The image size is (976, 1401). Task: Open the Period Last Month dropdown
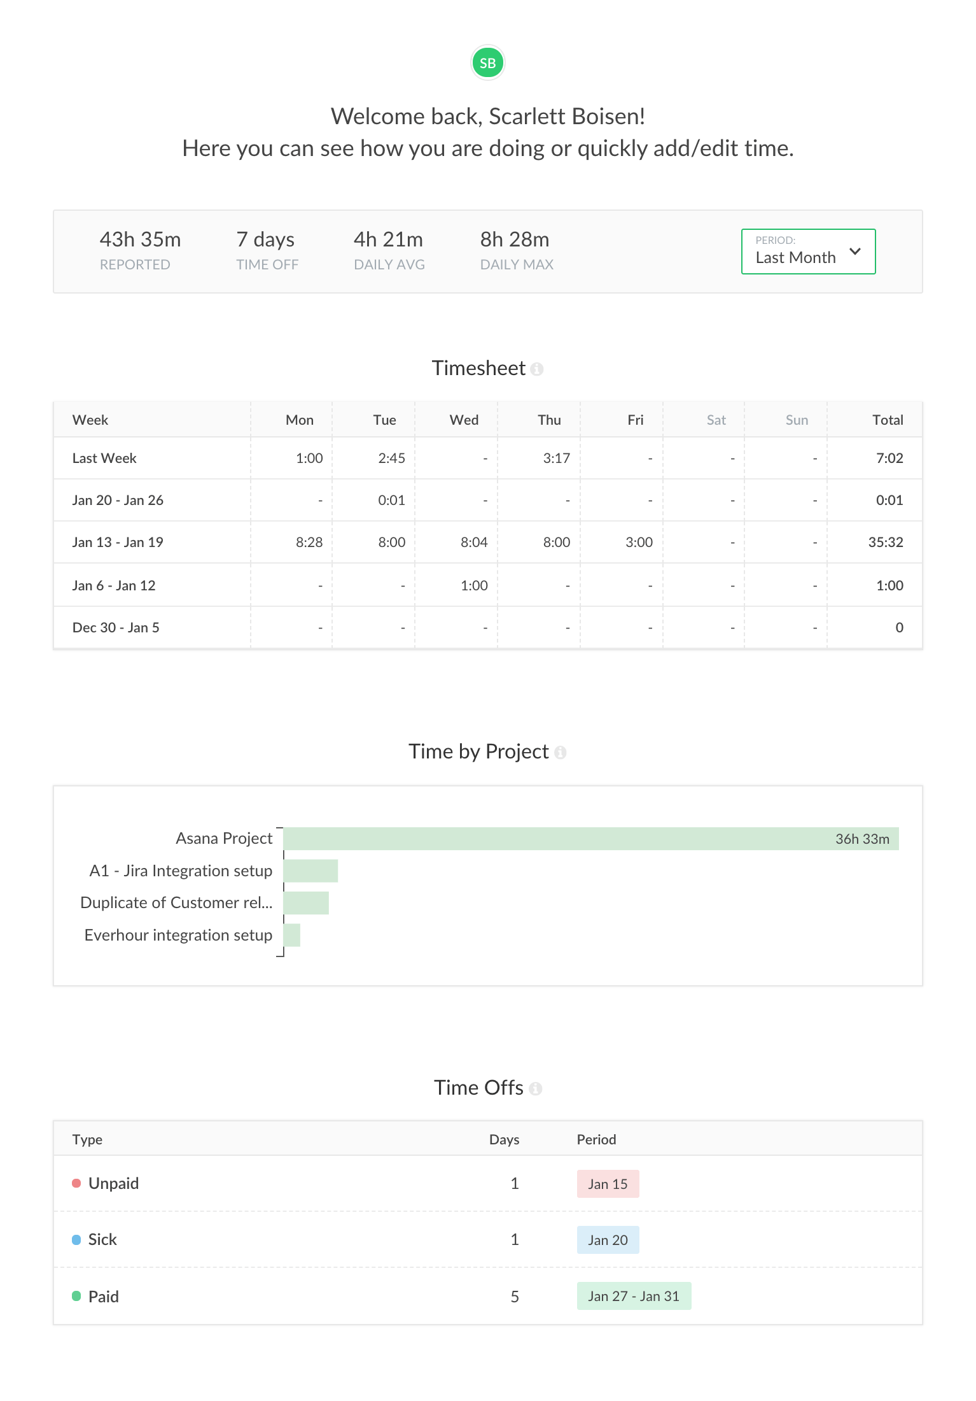[x=807, y=252]
